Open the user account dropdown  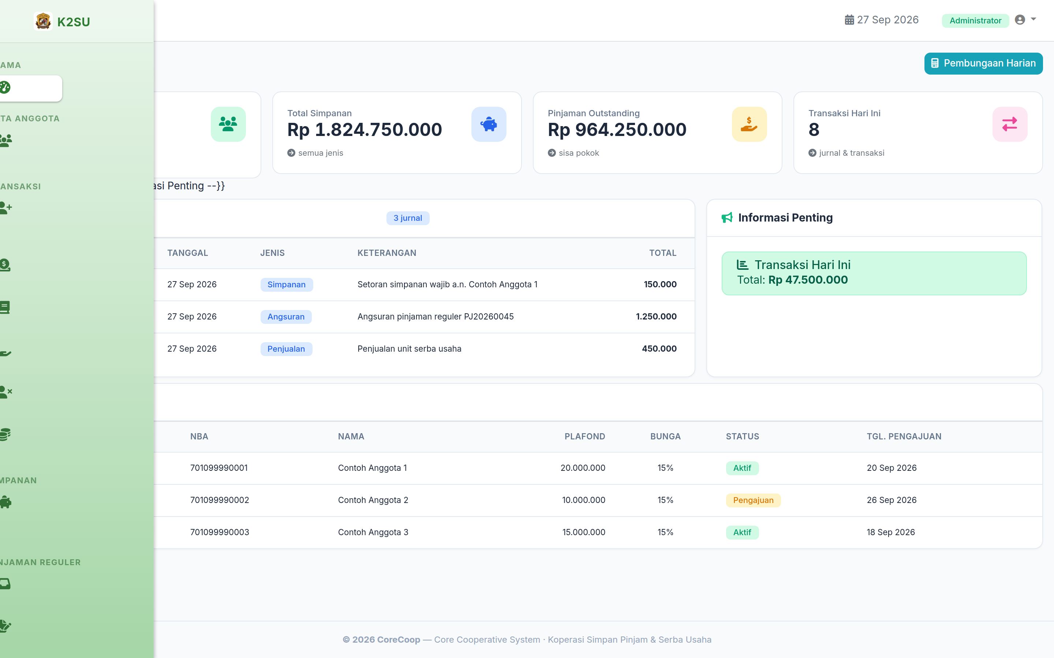click(1025, 20)
